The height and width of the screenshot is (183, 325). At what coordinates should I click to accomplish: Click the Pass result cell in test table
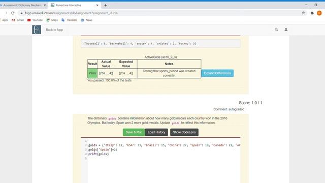[92, 73]
